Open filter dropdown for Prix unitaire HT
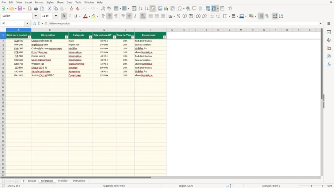This screenshot has height=188, width=334. point(114,37)
